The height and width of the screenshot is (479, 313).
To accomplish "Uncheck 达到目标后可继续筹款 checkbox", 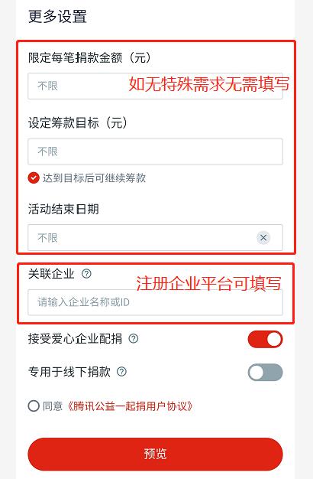I will point(34,178).
